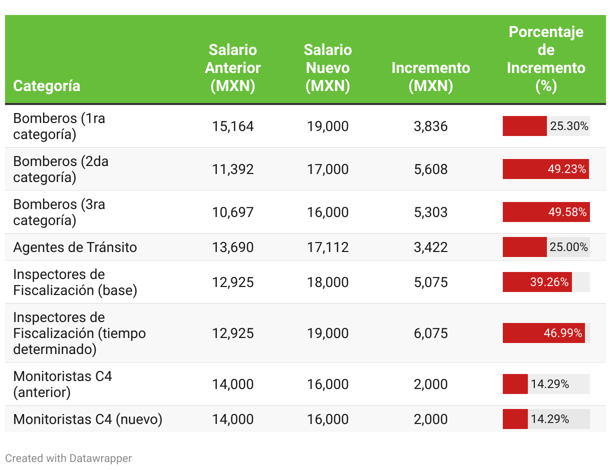This screenshot has width=611, height=470.
Task: Click the Categoría column header
Action: point(47,85)
